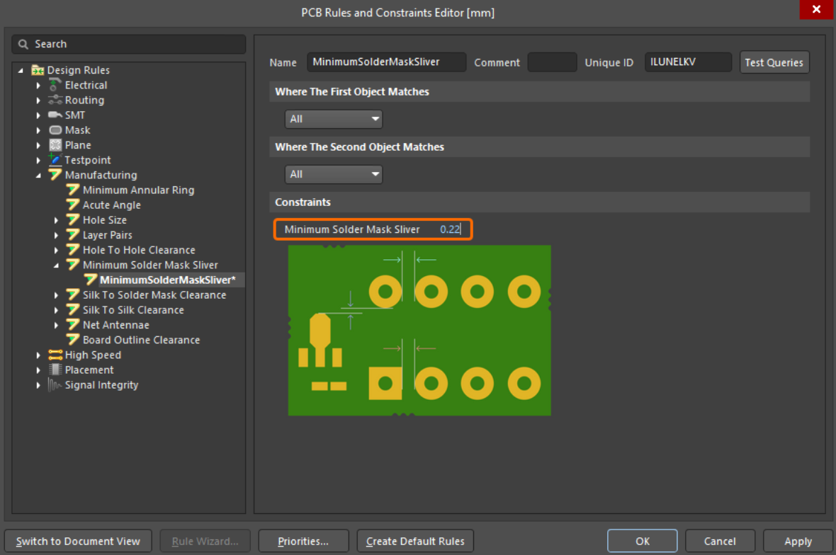Click the Plane category icon
Viewport: 836px width, 555px height.
tap(55, 145)
